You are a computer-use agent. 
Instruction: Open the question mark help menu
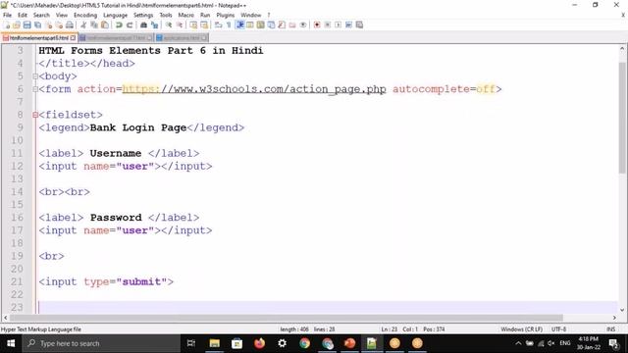coord(269,15)
